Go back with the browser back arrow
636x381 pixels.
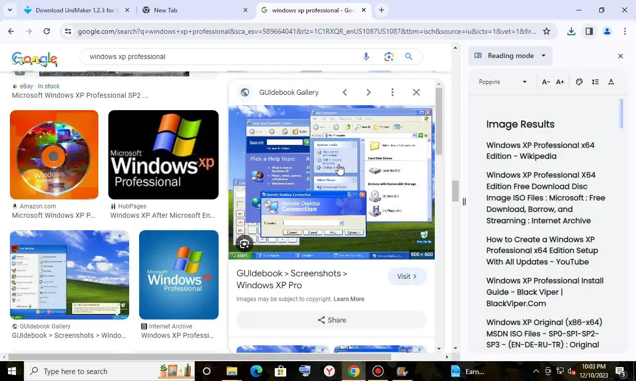coord(11,31)
